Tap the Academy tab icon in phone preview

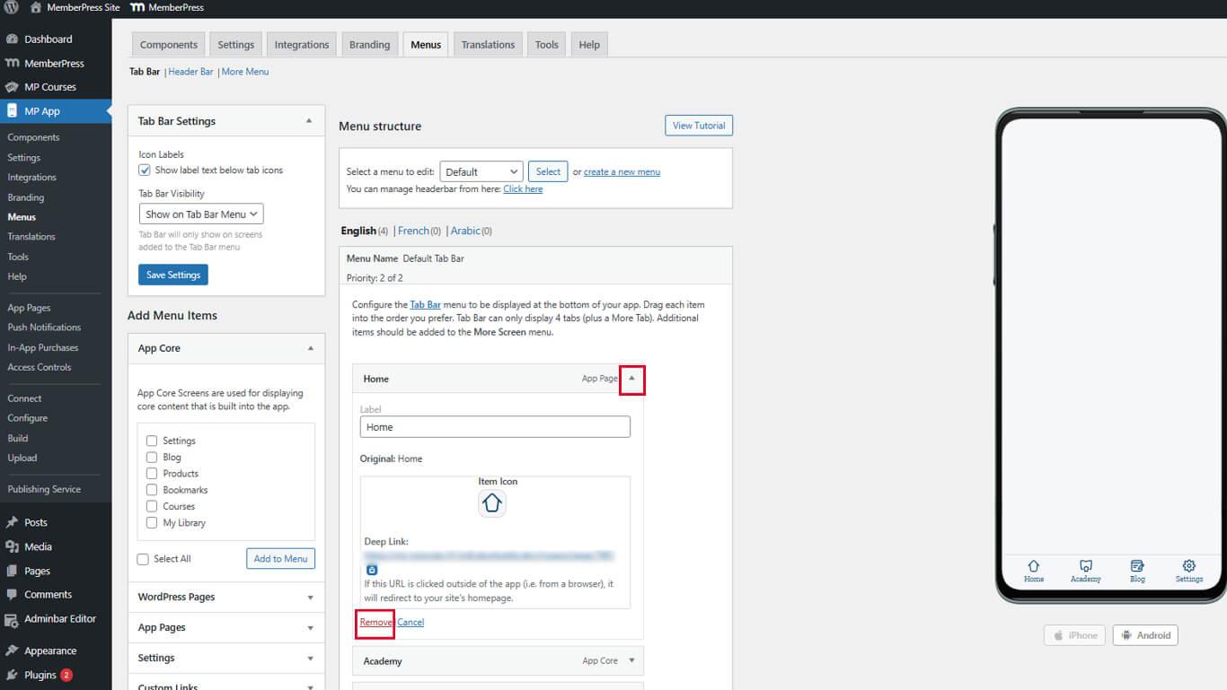pyautogui.click(x=1085, y=566)
